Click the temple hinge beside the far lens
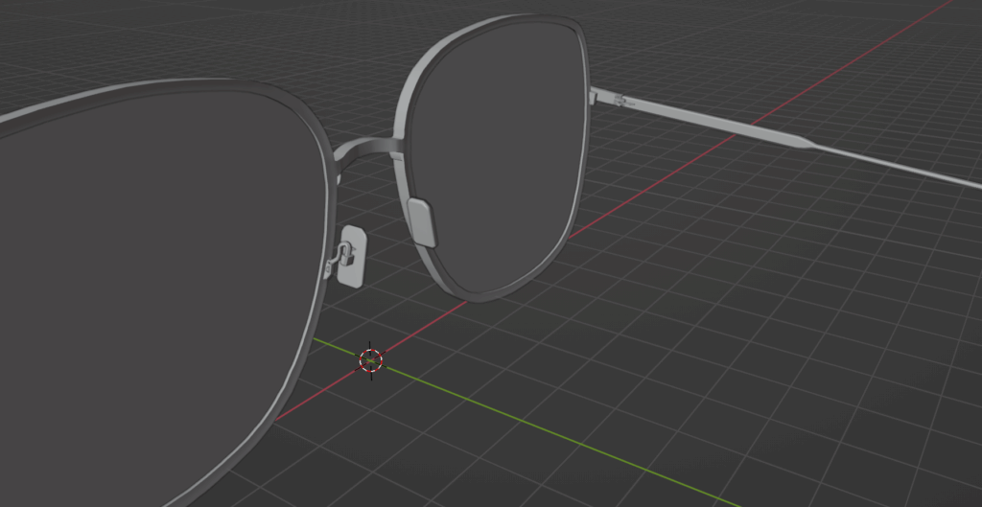Screen dimensions: 982x507 pos(619,100)
